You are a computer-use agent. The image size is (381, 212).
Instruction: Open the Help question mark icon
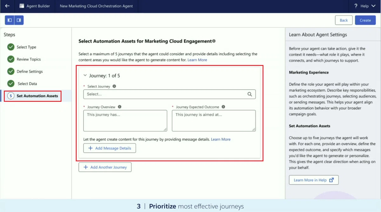356,6
